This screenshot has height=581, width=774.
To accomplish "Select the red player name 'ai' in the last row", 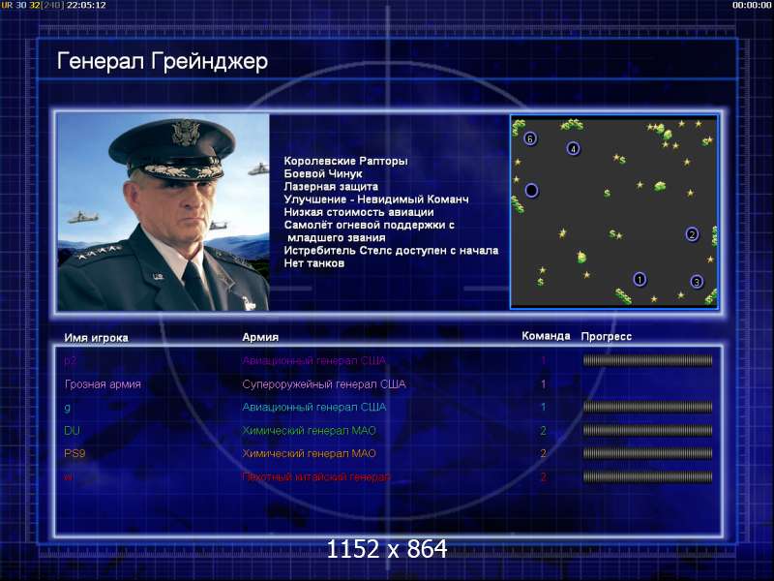I will tap(68, 476).
